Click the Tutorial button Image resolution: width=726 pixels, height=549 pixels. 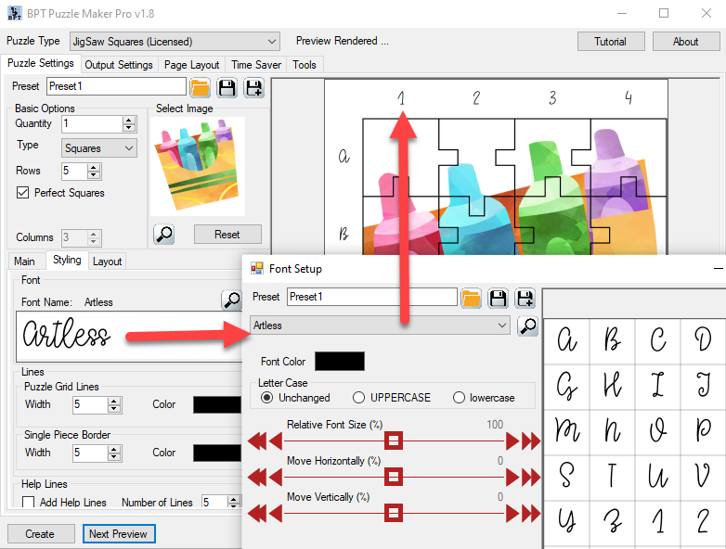click(x=610, y=42)
